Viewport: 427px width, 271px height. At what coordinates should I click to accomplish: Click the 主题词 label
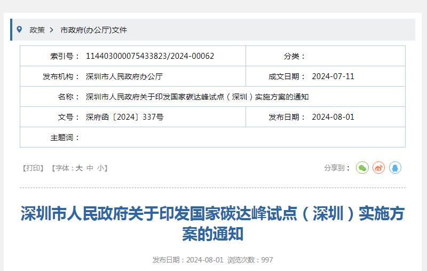click(x=65, y=137)
